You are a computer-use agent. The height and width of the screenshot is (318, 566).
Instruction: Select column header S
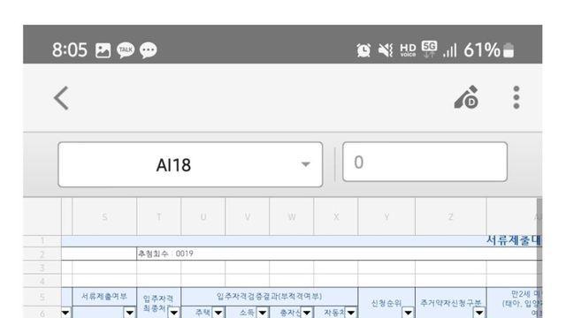point(104,216)
